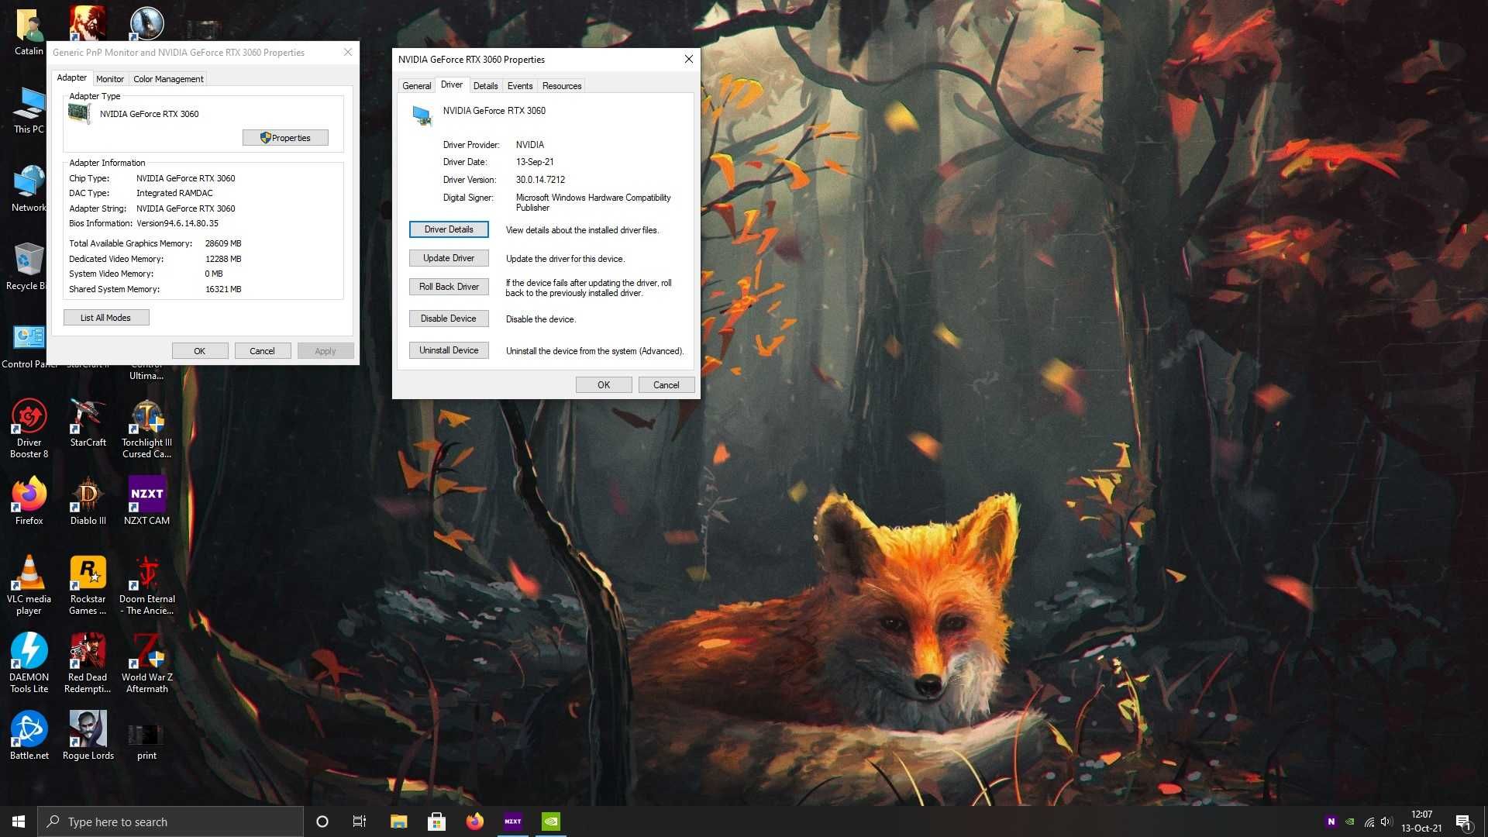Open File Explorer from the taskbar
The height and width of the screenshot is (837, 1488).
click(398, 821)
